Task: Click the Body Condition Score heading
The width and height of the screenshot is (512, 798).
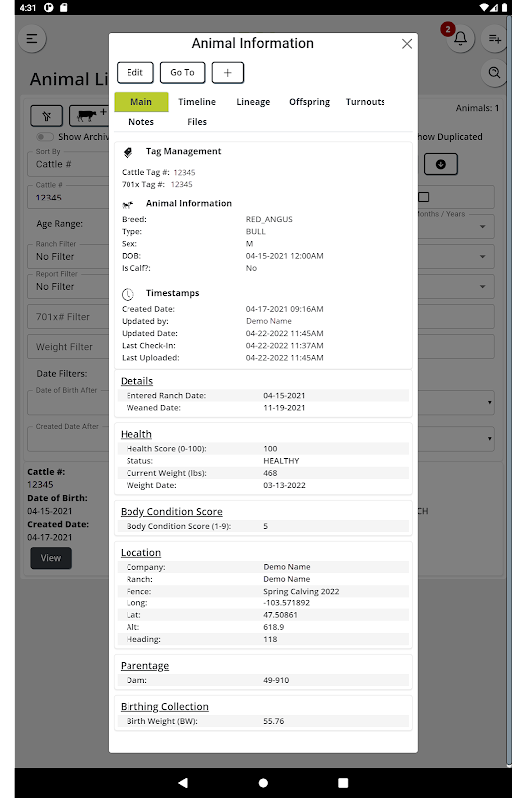Action: point(171,512)
